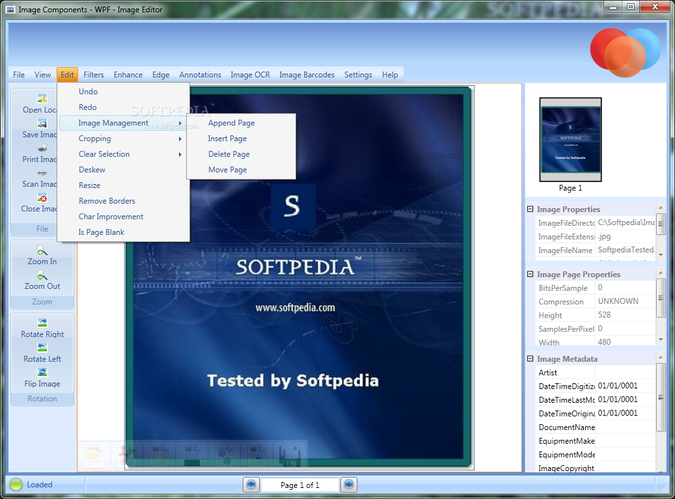
Task: Choose Remove Borders in Edit menu
Action: pyautogui.click(x=124, y=201)
